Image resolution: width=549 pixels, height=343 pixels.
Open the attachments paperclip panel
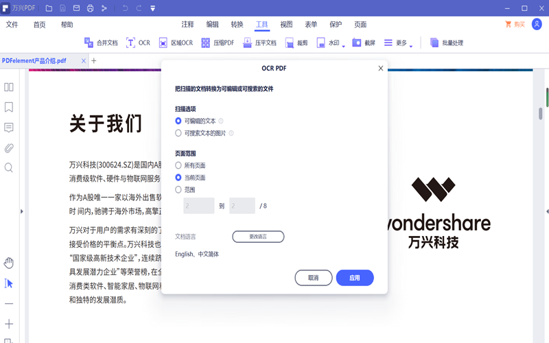coord(9,148)
